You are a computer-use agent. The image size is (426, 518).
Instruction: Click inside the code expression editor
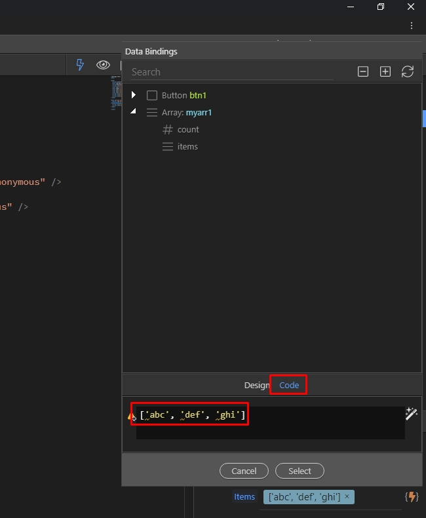point(271,423)
